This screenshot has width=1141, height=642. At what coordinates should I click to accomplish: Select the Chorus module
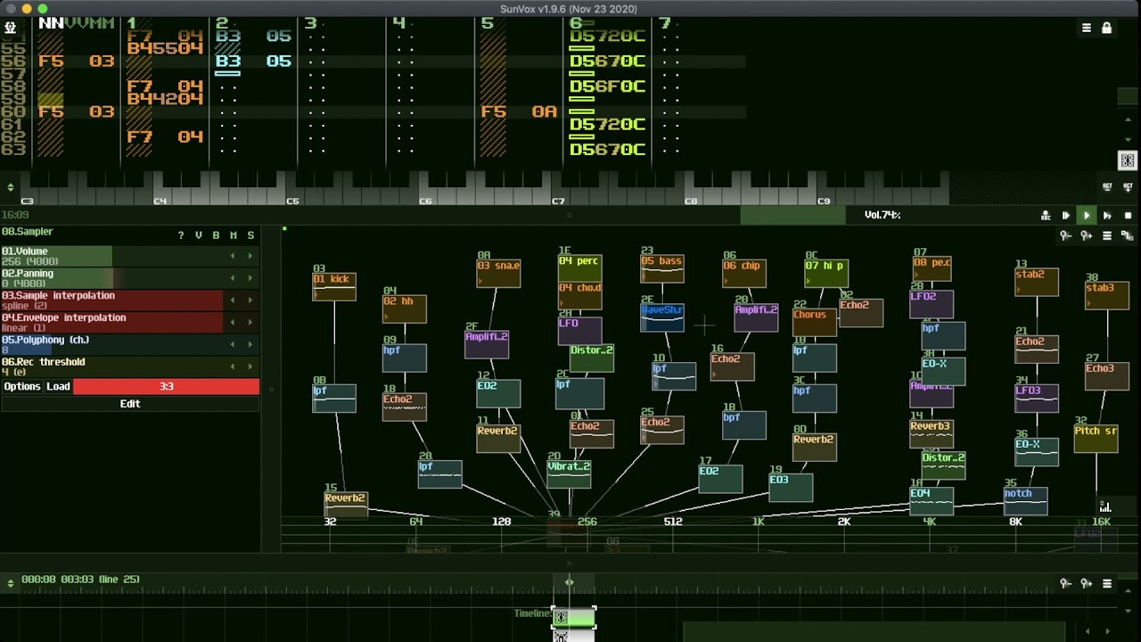[815, 322]
